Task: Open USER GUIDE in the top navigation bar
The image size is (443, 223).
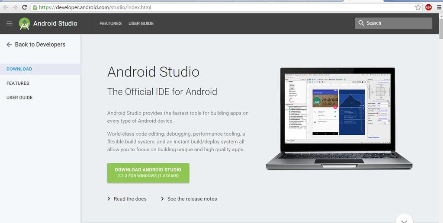Action: (x=141, y=23)
